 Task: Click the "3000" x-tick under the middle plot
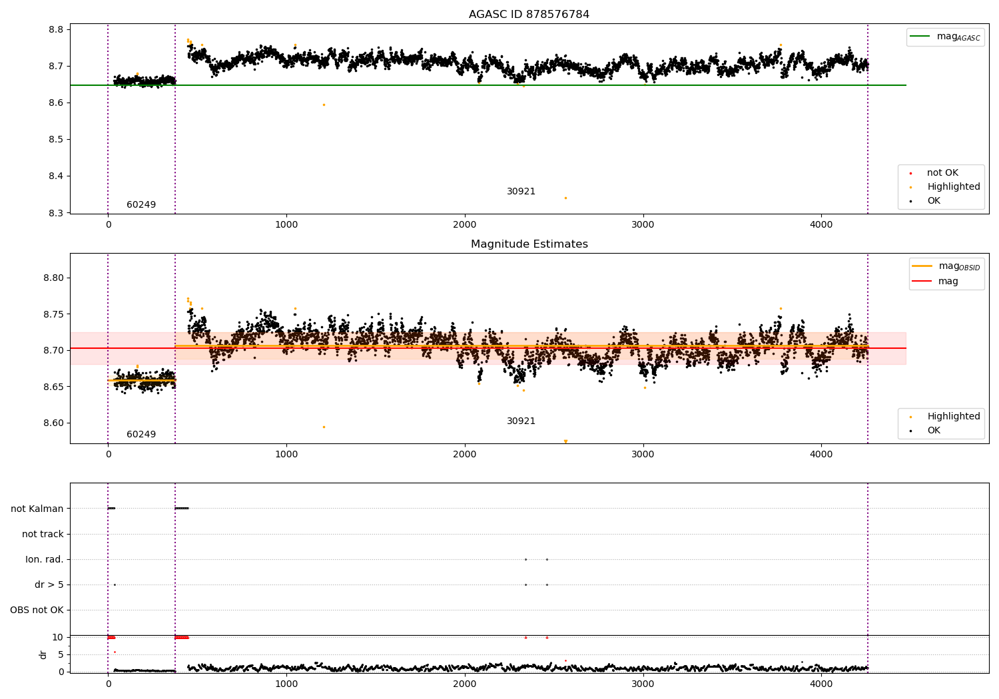click(643, 455)
